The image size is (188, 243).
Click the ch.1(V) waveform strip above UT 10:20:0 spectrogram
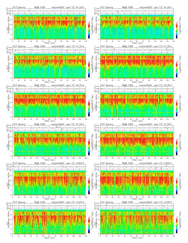point(49,167)
